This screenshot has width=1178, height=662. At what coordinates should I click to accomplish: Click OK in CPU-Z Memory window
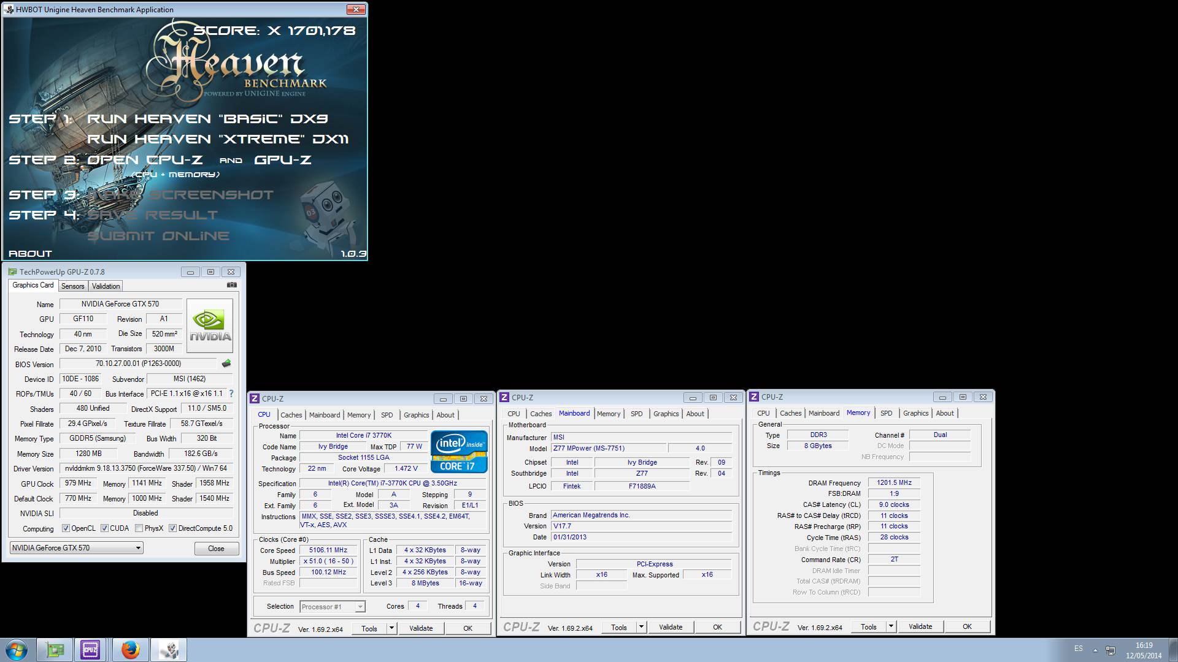[967, 626]
